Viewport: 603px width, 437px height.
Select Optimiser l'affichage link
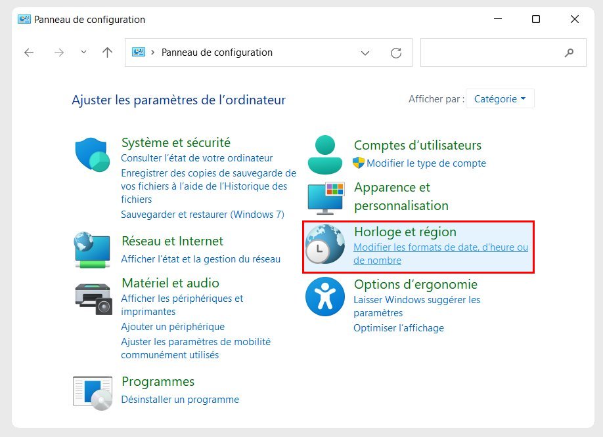click(399, 328)
